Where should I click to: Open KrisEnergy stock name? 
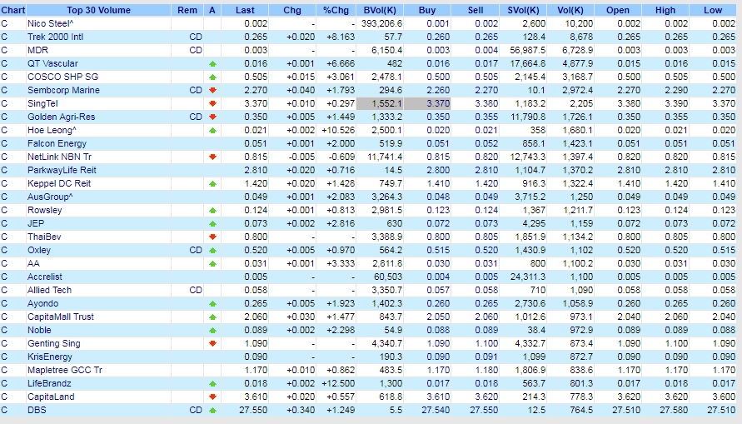tap(50, 357)
